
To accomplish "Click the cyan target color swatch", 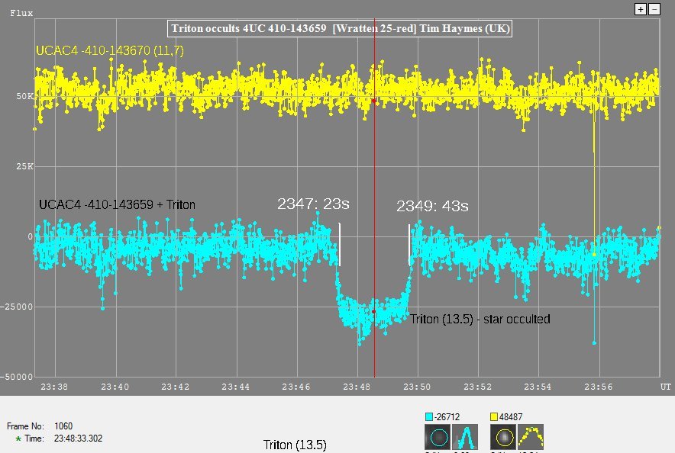I will point(429,416).
